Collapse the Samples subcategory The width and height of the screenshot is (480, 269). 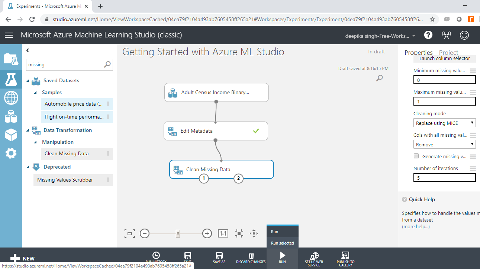click(36, 93)
